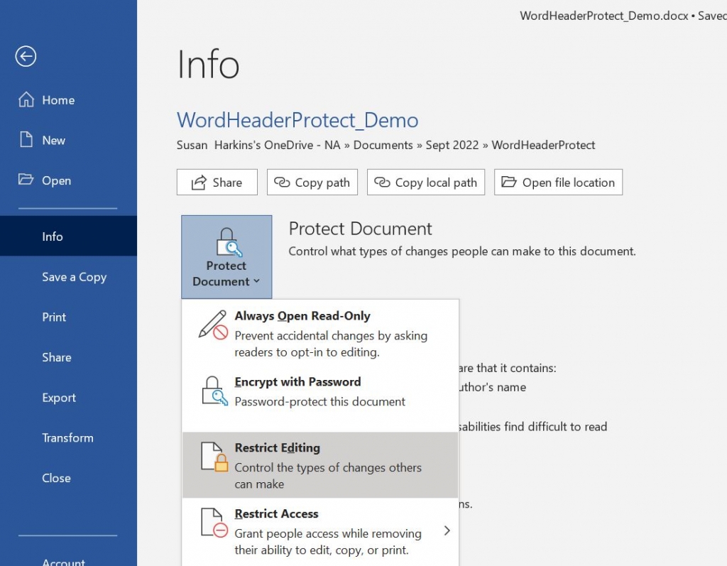The height and width of the screenshot is (566, 727).
Task: Open the Account settings
Action: click(x=63, y=560)
